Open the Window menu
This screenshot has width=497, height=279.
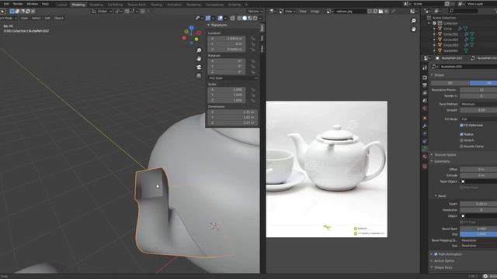(x=32, y=4)
